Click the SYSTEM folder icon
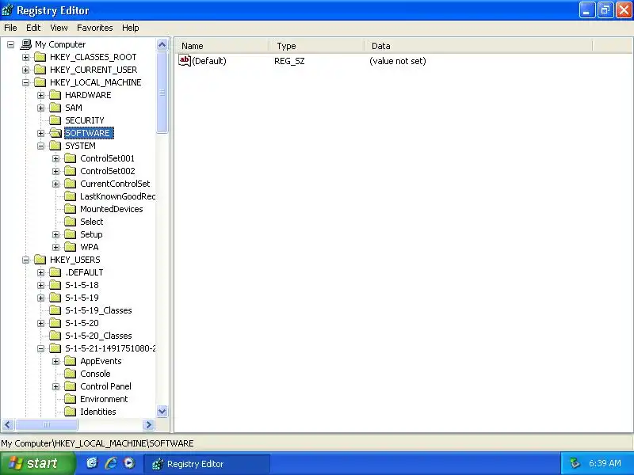The height and width of the screenshot is (475, 634). pyautogui.click(x=55, y=146)
